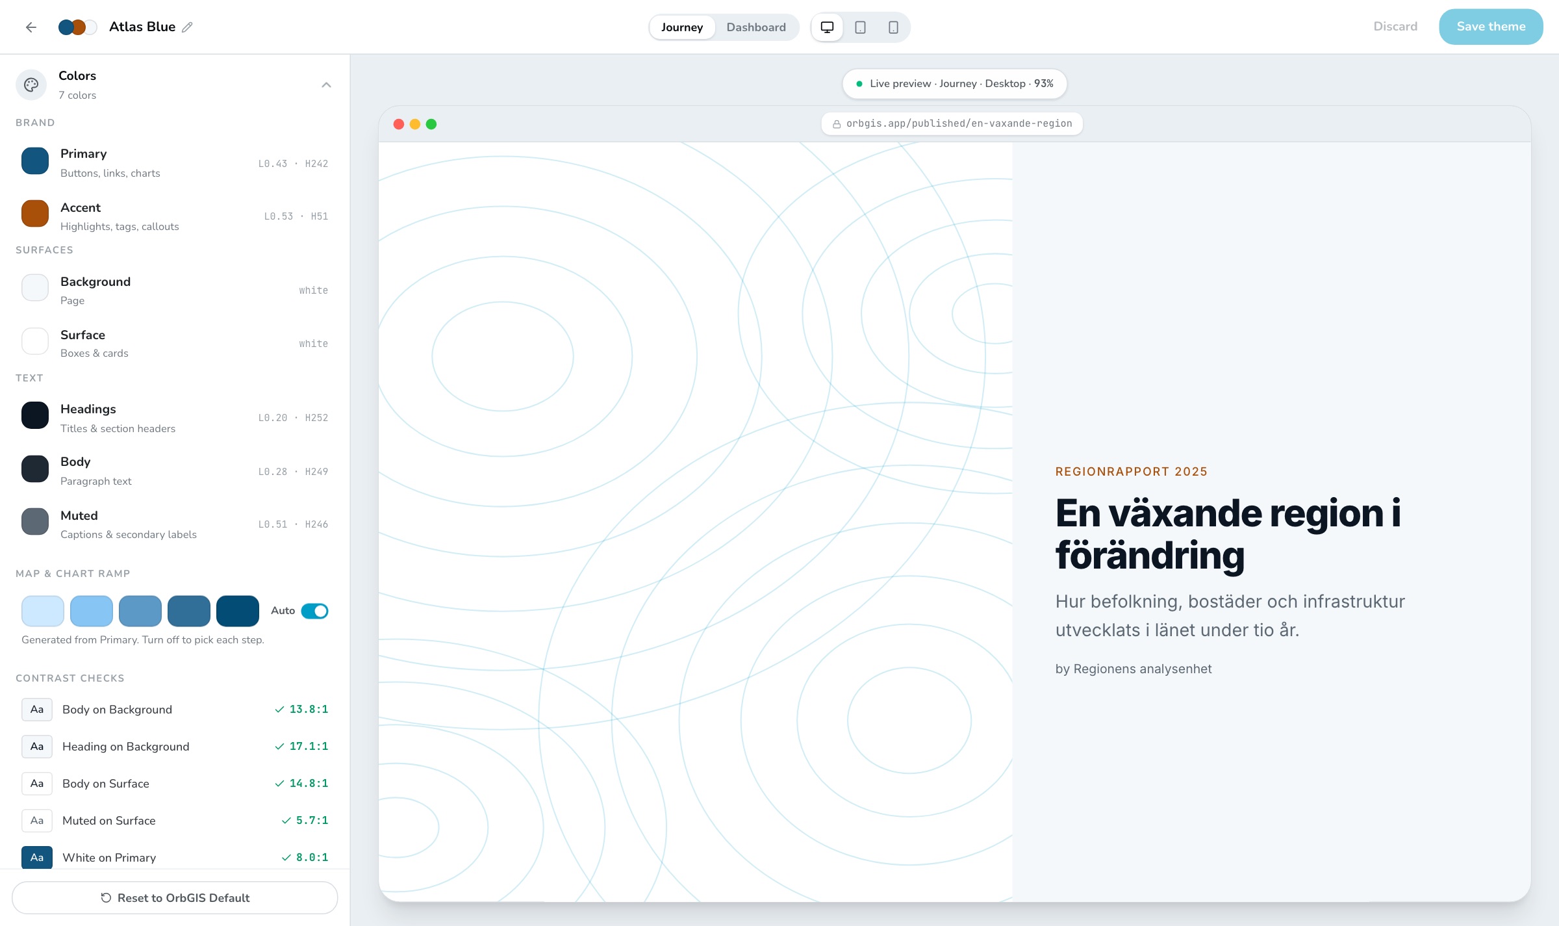Click Reset to OrbGIS Default

point(175,897)
